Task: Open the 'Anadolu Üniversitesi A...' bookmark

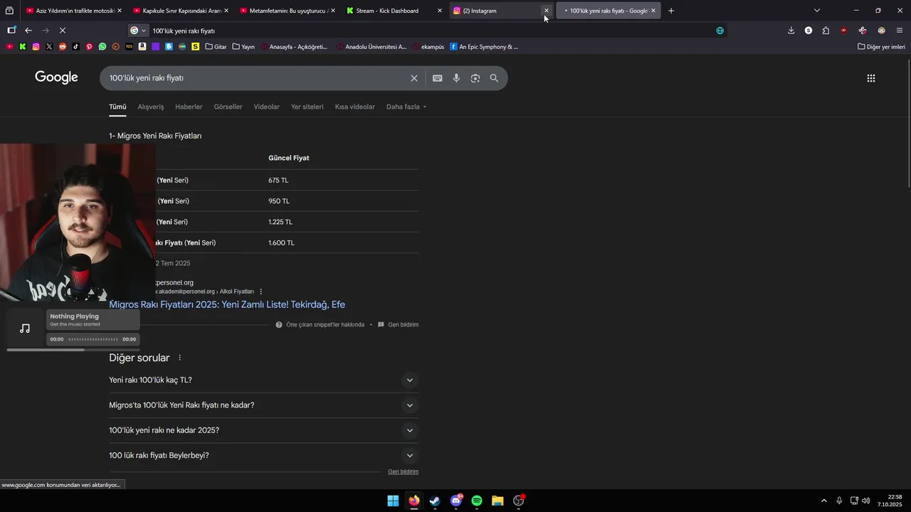Action: [370, 47]
